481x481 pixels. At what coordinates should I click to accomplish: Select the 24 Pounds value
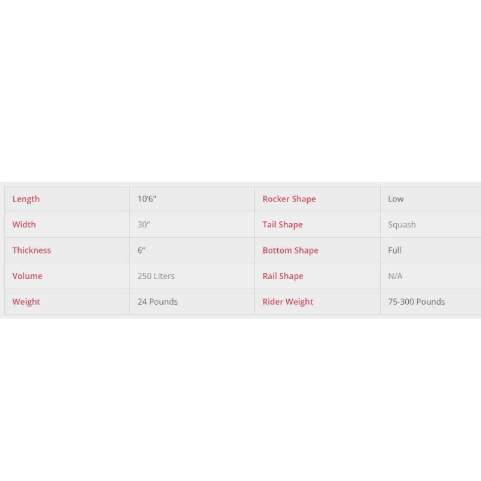(158, 302)
